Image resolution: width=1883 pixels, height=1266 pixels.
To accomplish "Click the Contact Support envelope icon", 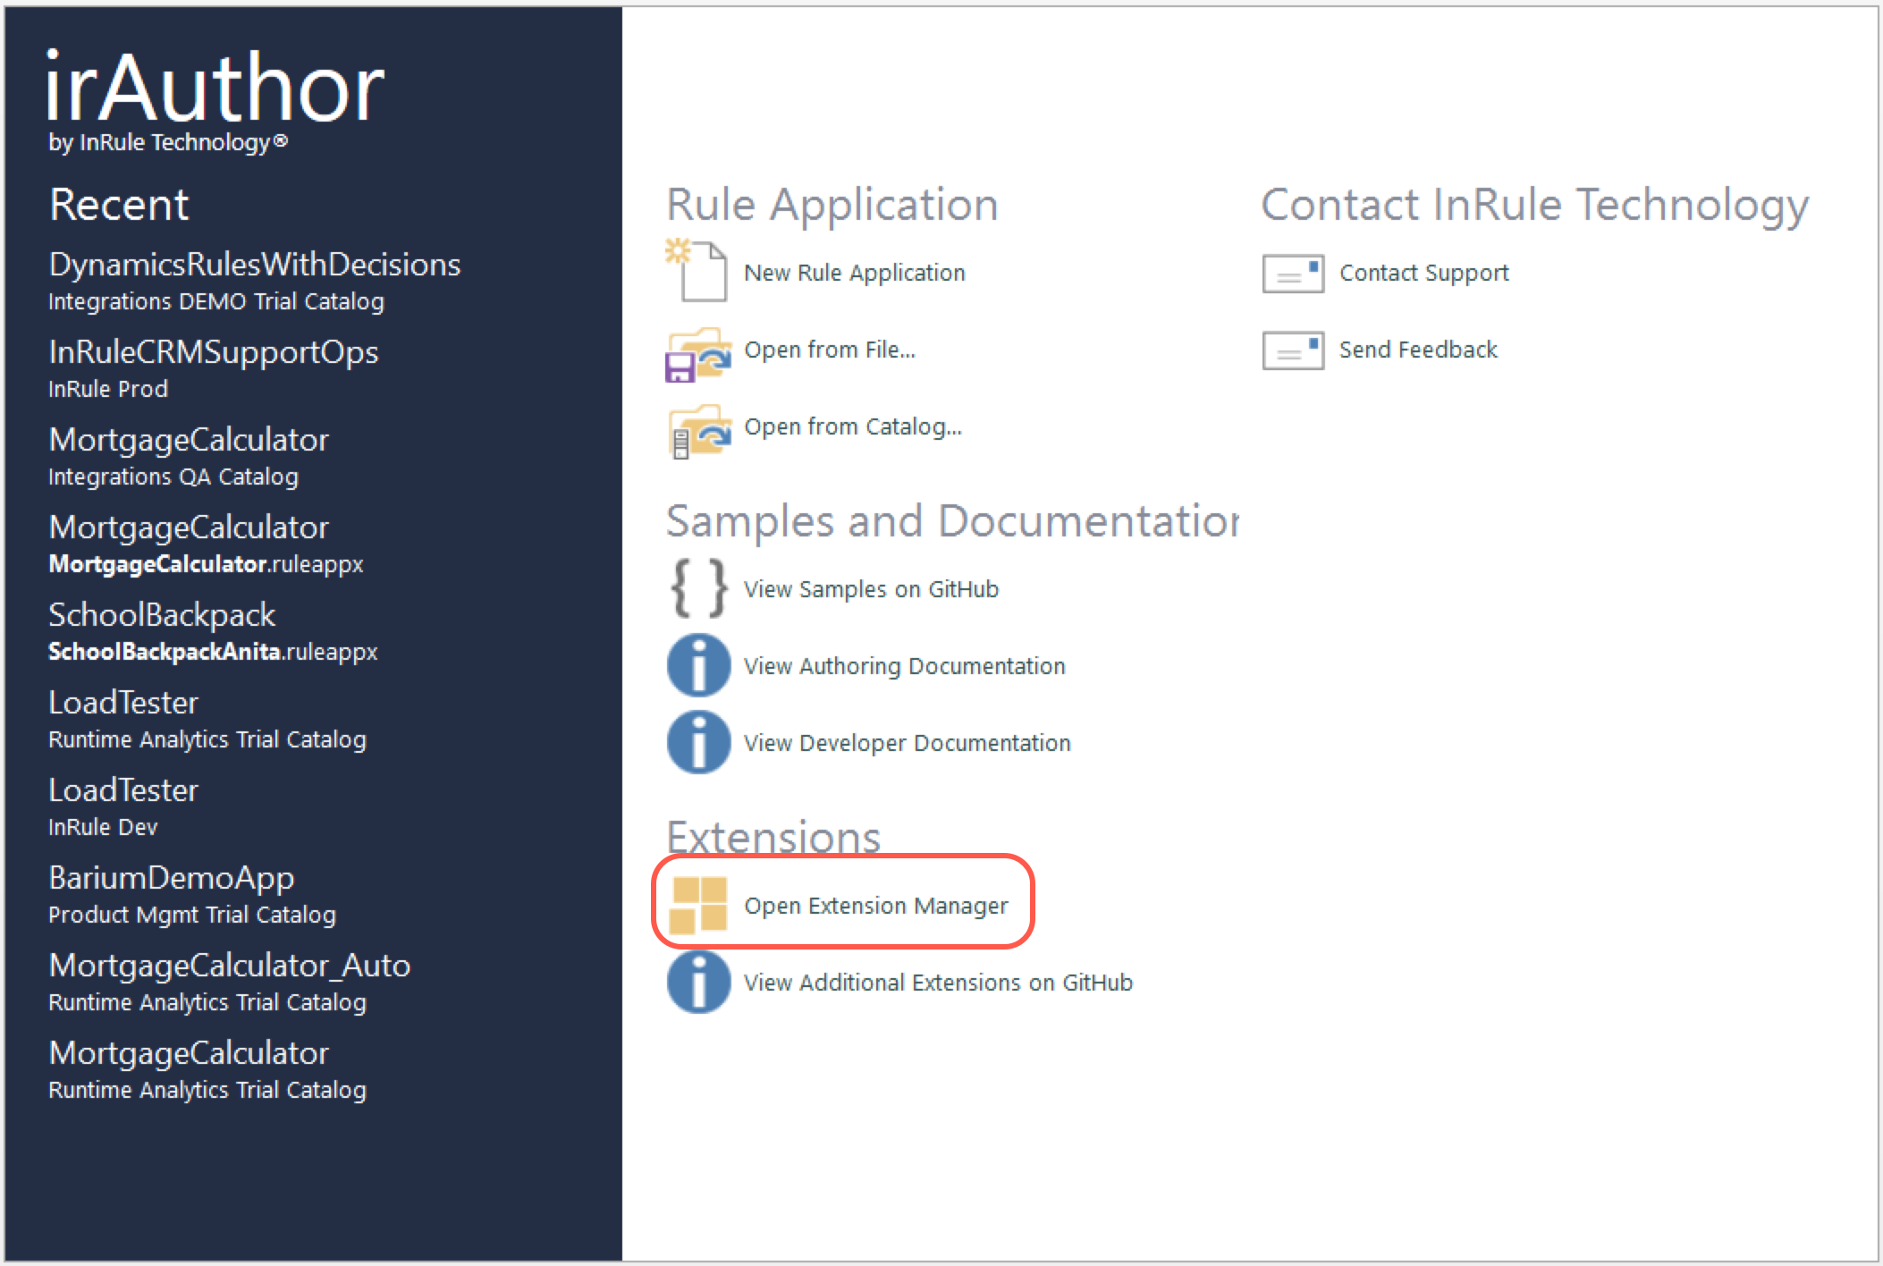I will (x=1294, y=273).
